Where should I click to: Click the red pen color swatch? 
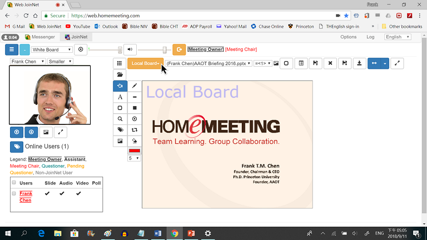[135, 151]
